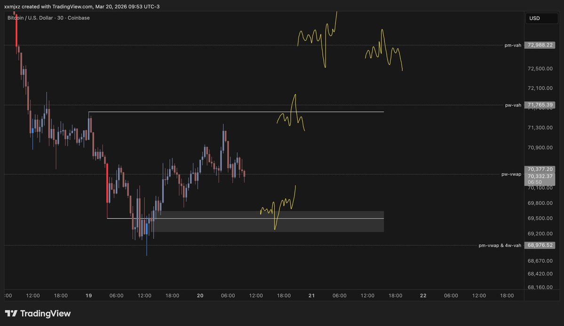Click the 68,420.00 price scale value
The image size is (564, 326).
540,273
